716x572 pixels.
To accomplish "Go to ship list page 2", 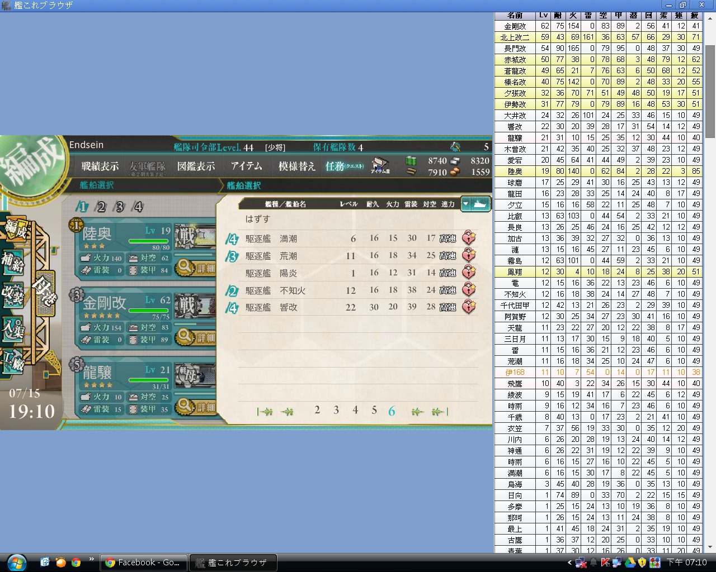I will click(317, 411).
